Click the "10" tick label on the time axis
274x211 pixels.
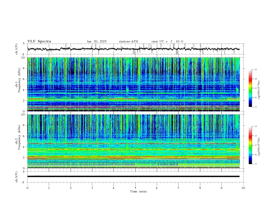tap(243, 188)
